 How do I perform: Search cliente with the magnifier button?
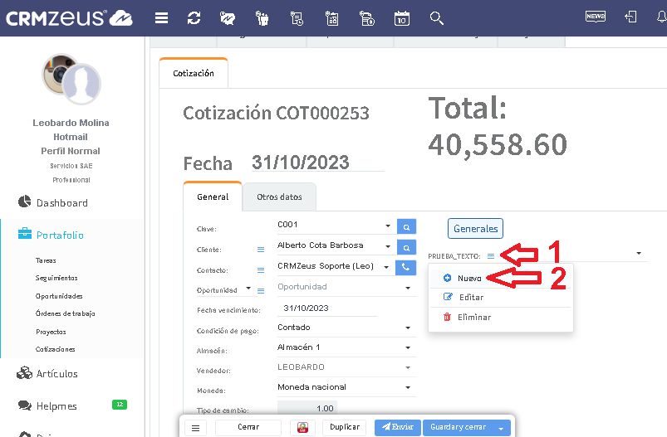(407, 247)
